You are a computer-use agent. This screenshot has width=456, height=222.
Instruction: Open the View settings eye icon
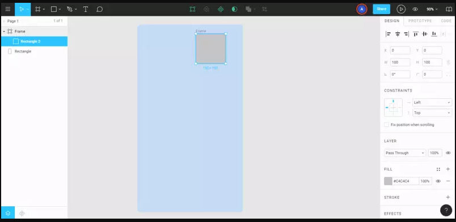point(415,9)
